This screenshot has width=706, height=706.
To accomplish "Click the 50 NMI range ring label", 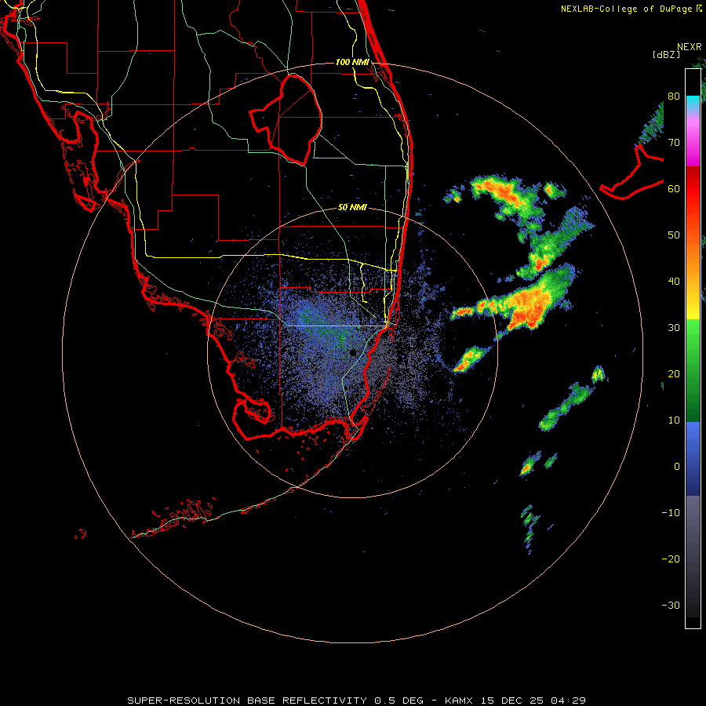I will pos(352,208).
